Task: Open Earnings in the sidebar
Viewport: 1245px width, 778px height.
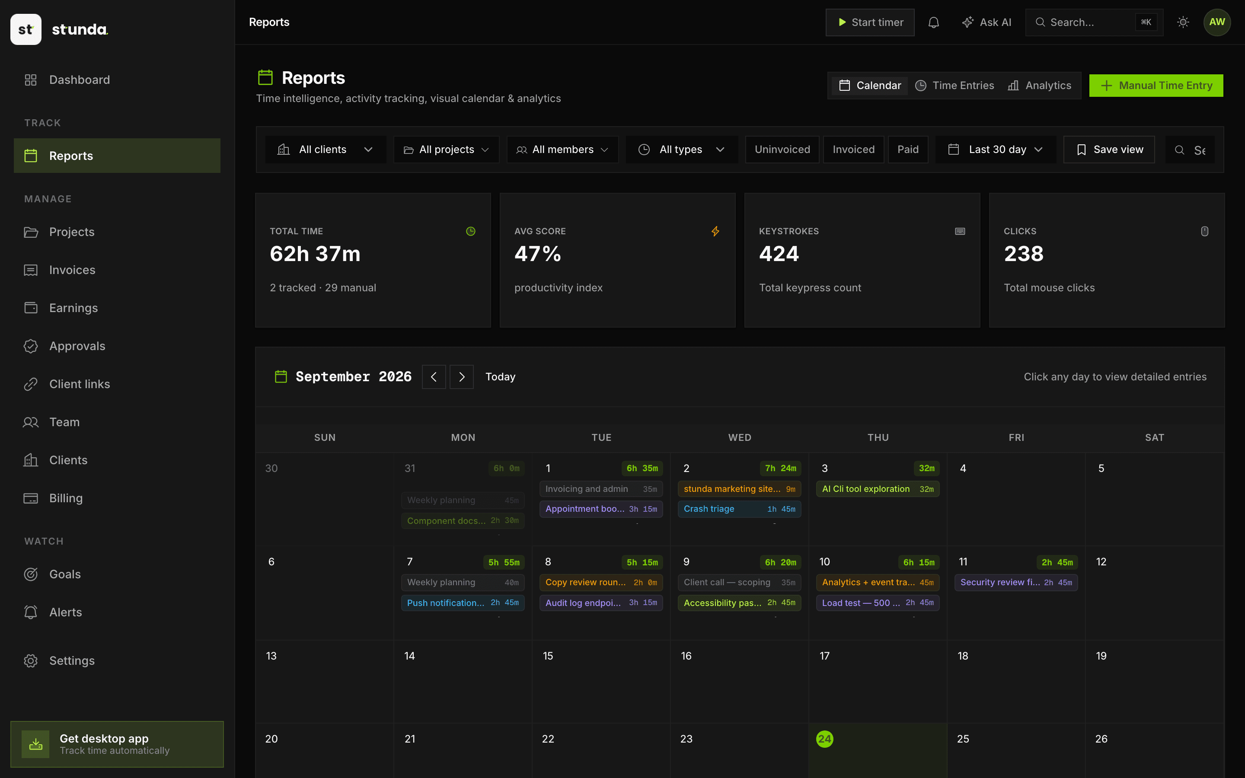Action: [117, 308]
